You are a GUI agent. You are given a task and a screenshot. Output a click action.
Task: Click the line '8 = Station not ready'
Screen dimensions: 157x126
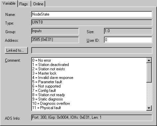pyautogui.click(x=48, y=95)
